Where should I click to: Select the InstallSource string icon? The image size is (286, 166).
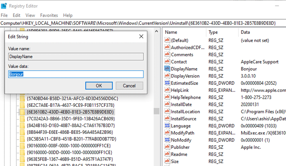(x=167, y=119)
